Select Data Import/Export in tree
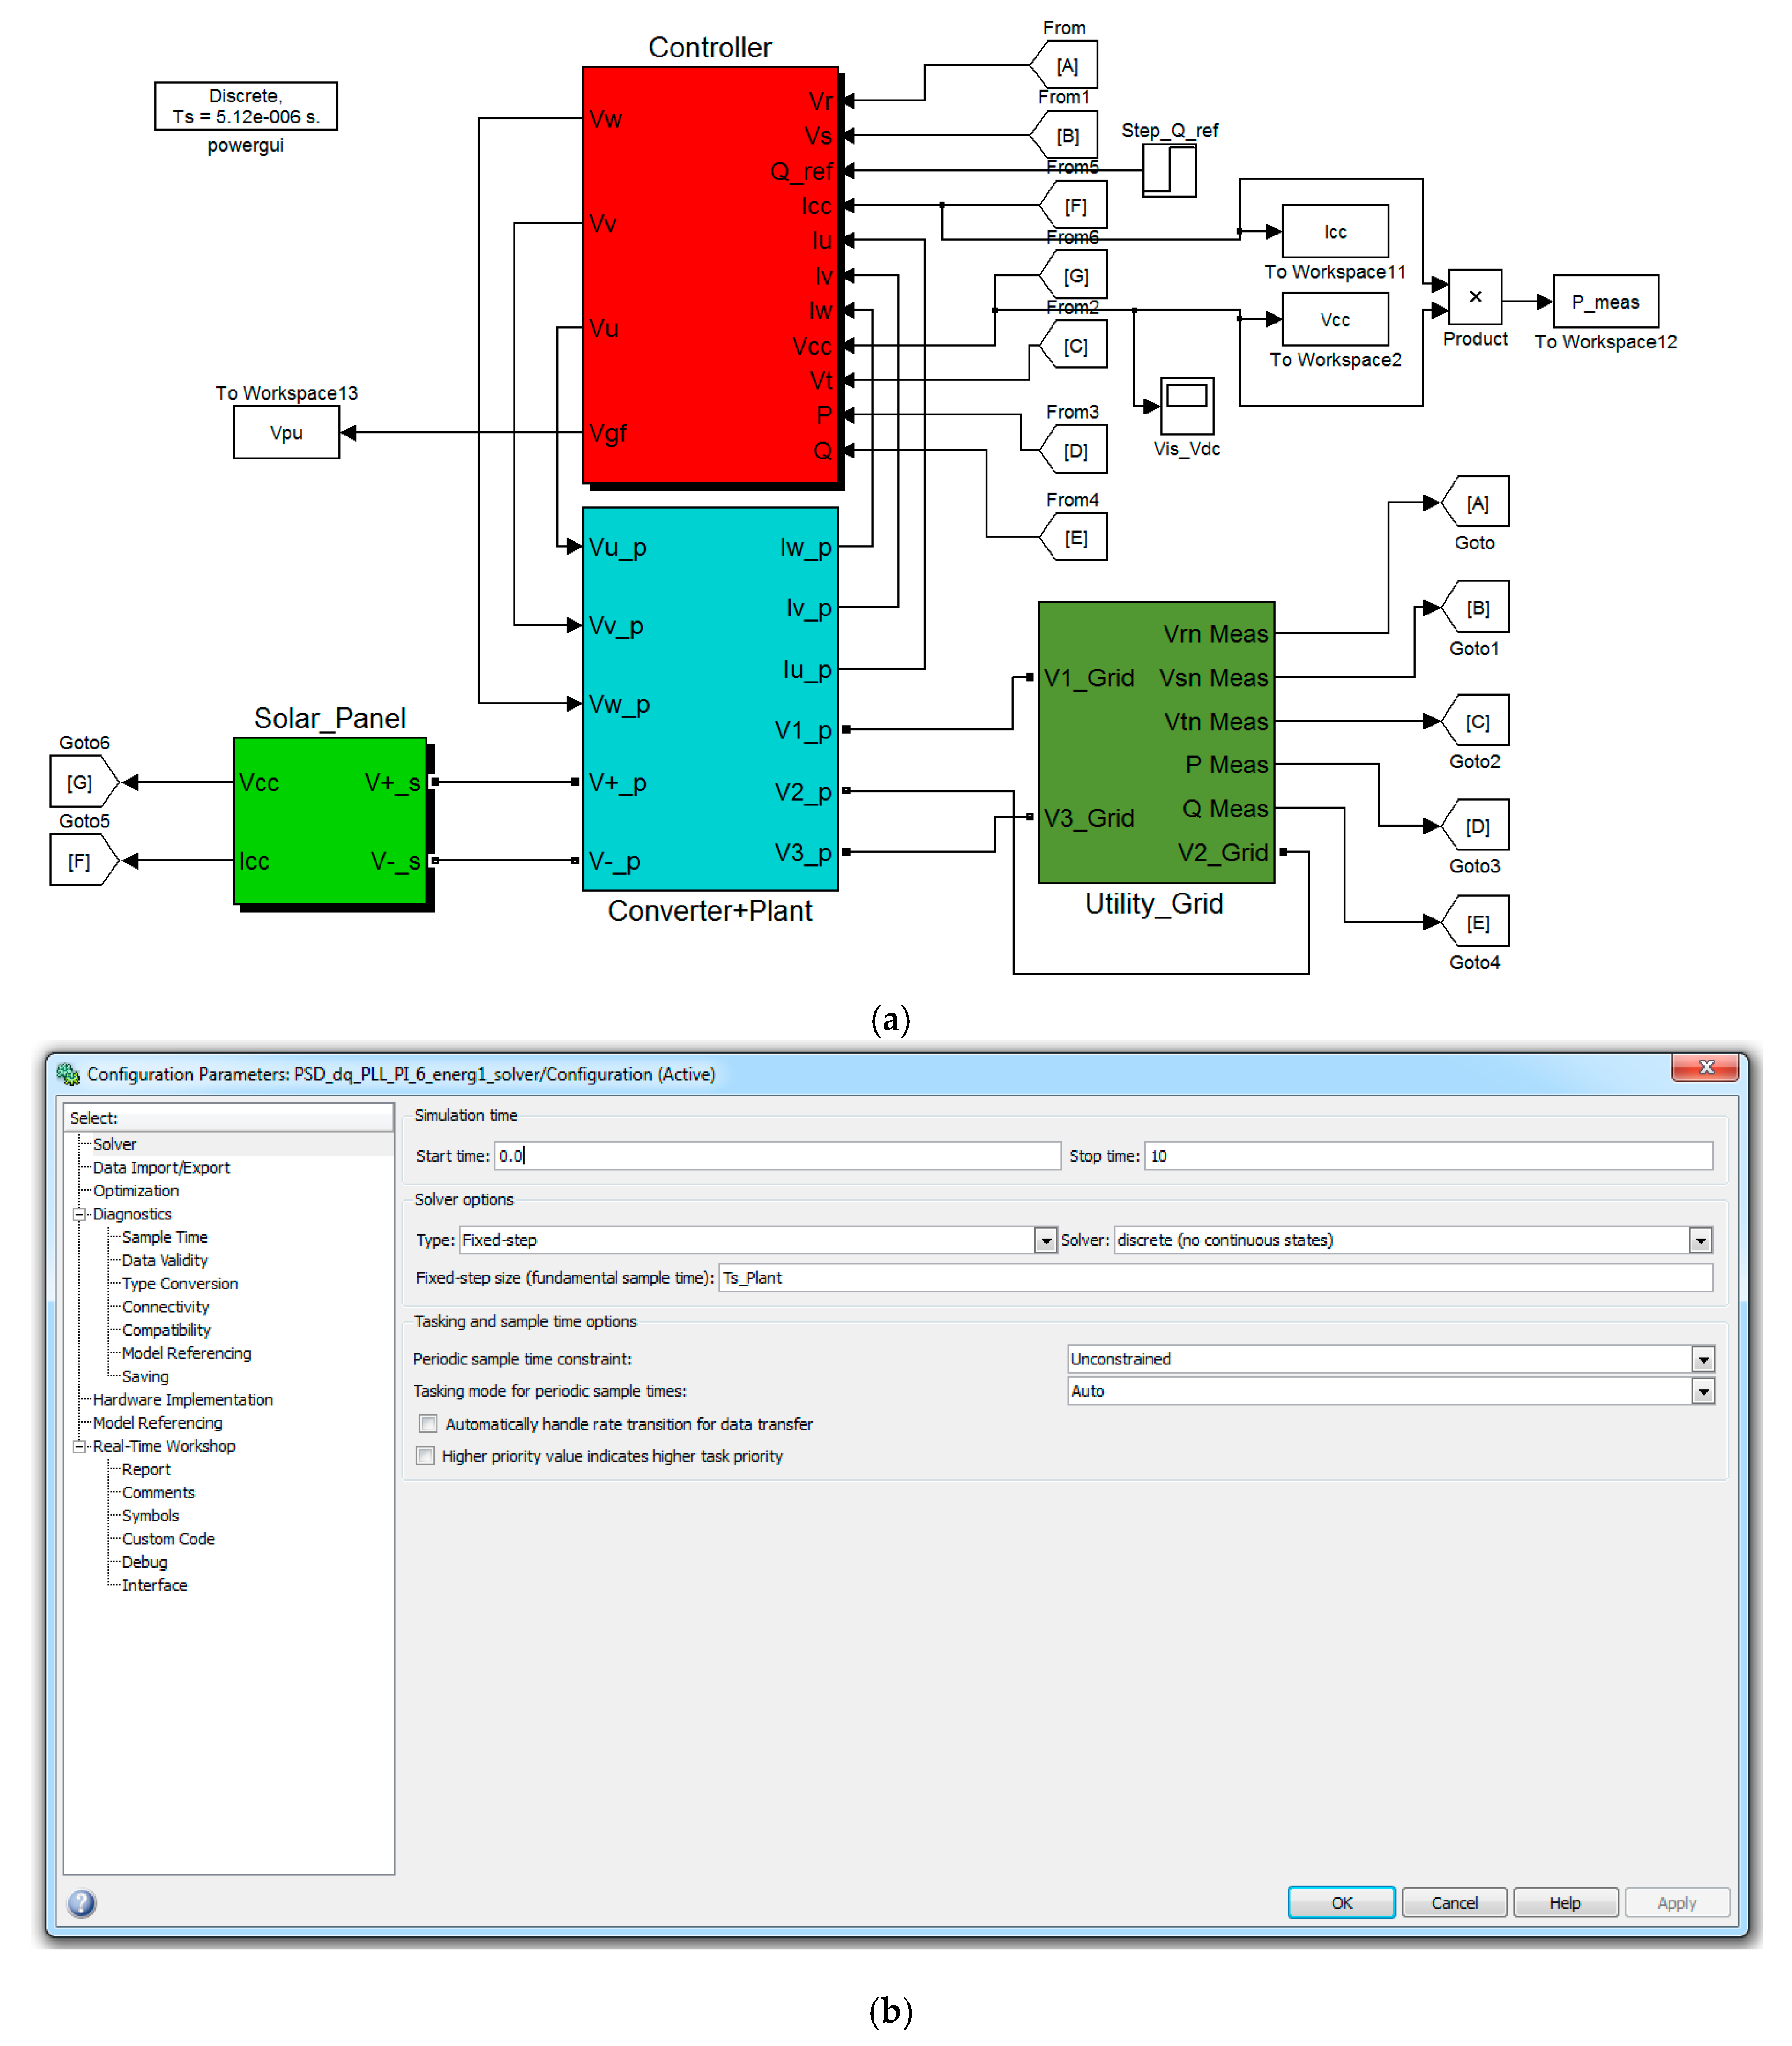 click(x=161, y=1167)
